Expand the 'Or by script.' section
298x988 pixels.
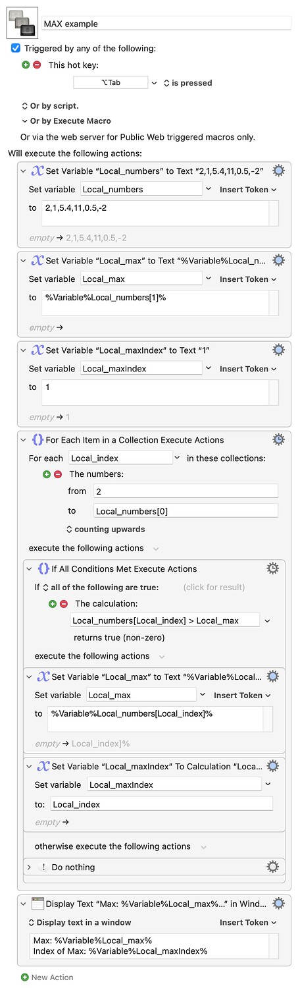(x=50, y=105)
